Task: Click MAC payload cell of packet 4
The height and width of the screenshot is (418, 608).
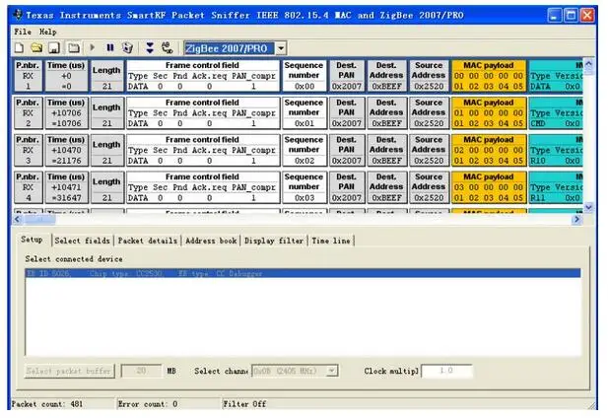Action: (x=489, y=187)
